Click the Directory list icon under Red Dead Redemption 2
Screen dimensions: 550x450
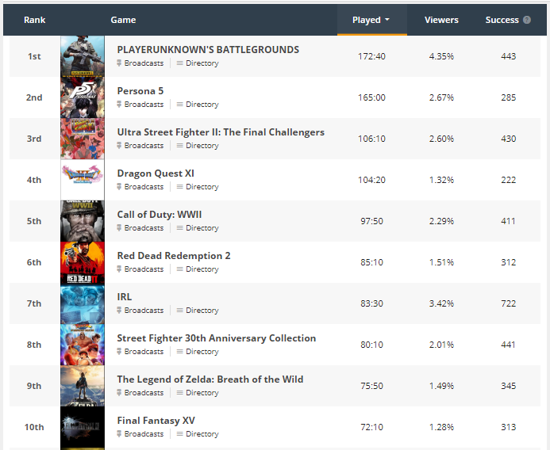pos(179,269)
